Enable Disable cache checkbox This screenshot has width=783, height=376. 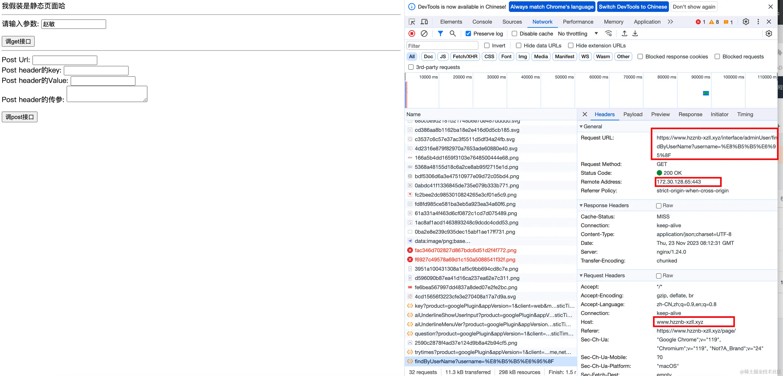514,34
